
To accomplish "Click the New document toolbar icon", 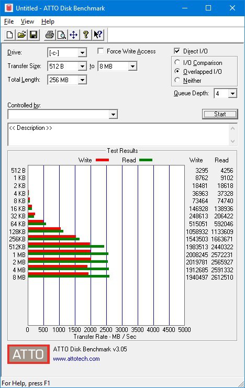I will point(9,35).
